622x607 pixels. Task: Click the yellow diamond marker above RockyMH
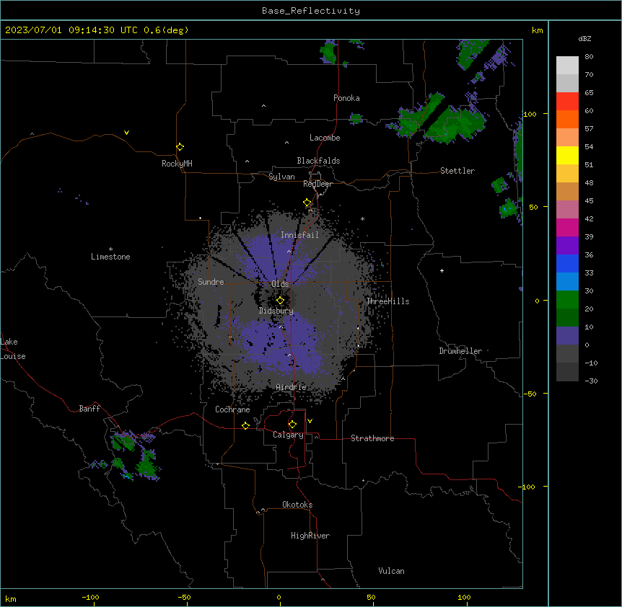180,147
